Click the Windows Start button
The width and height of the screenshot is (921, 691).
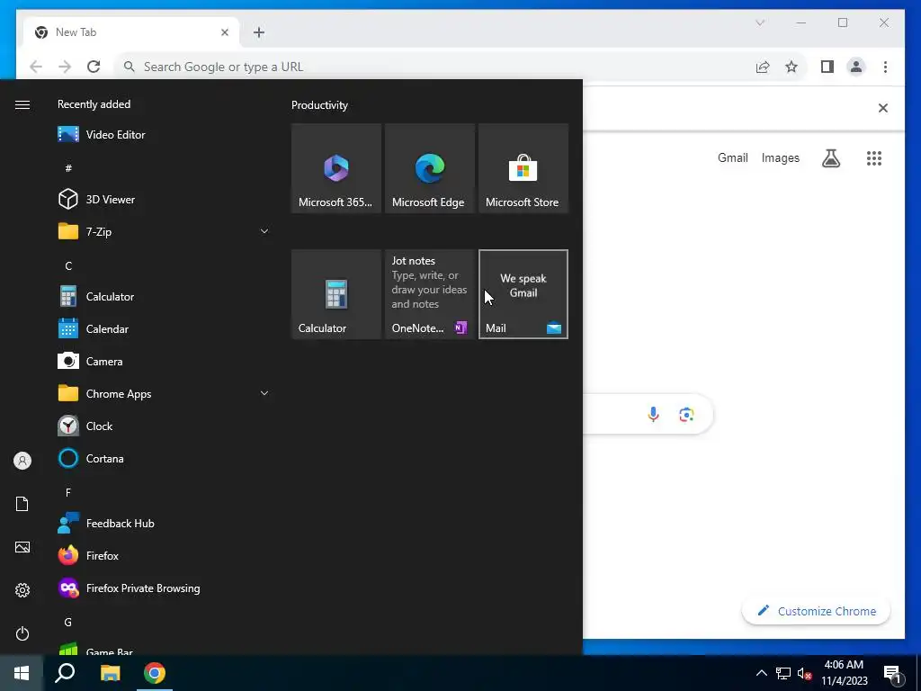coord(22,673)
